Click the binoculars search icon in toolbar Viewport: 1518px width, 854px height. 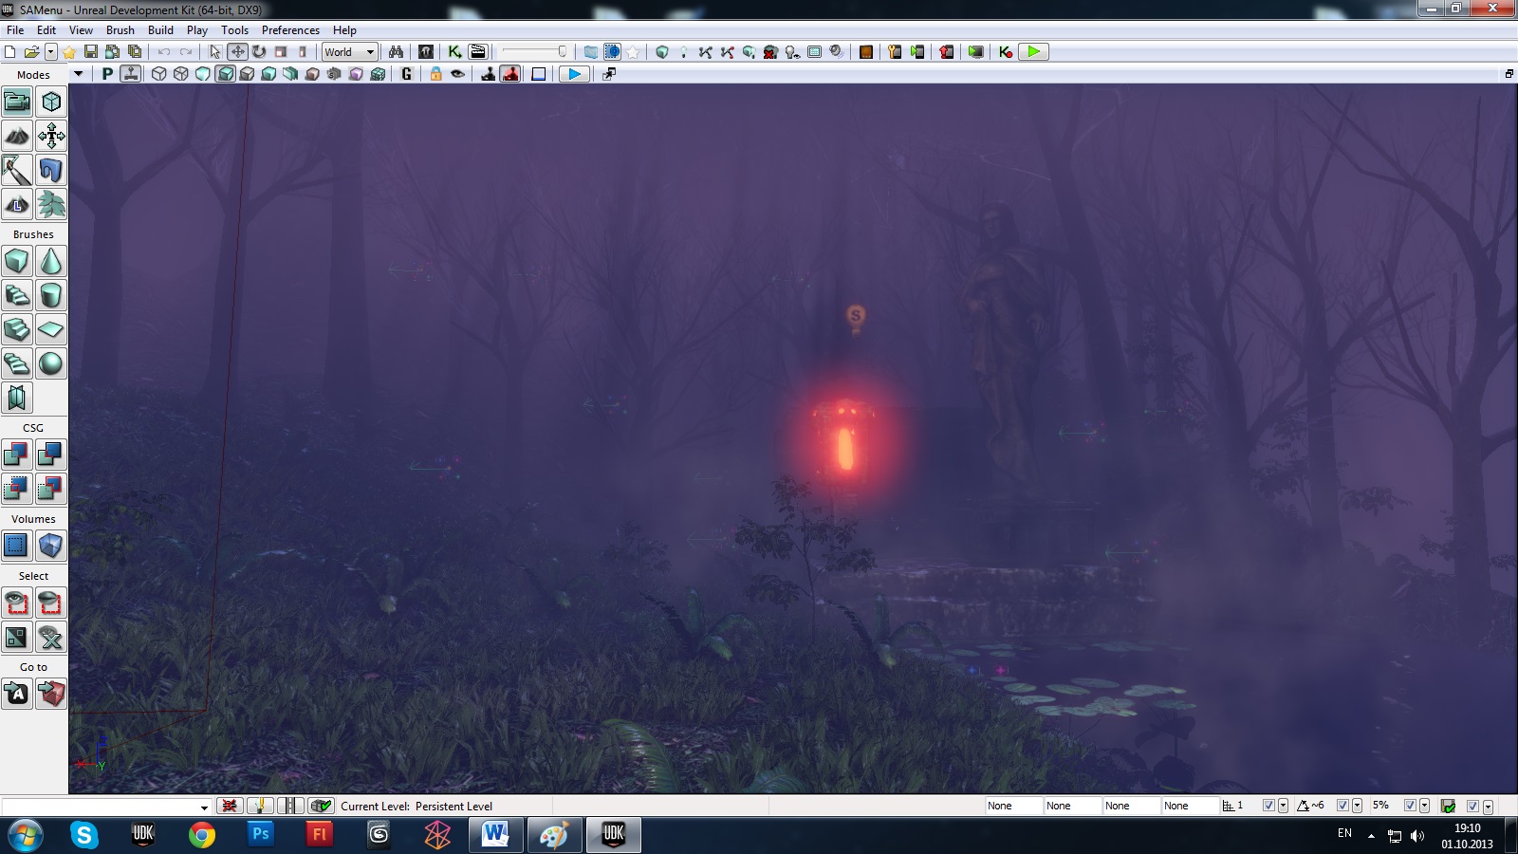click(x=396, y=52)
